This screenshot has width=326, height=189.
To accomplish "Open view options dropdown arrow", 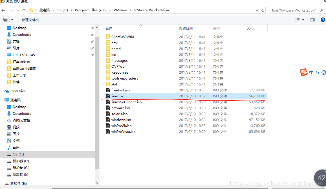I will tap(303, 20).
